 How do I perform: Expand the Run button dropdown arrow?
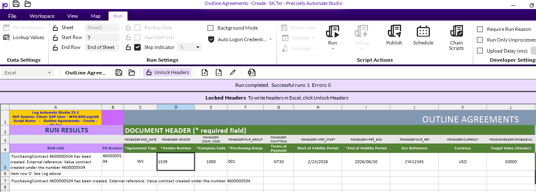coord(333,49)
